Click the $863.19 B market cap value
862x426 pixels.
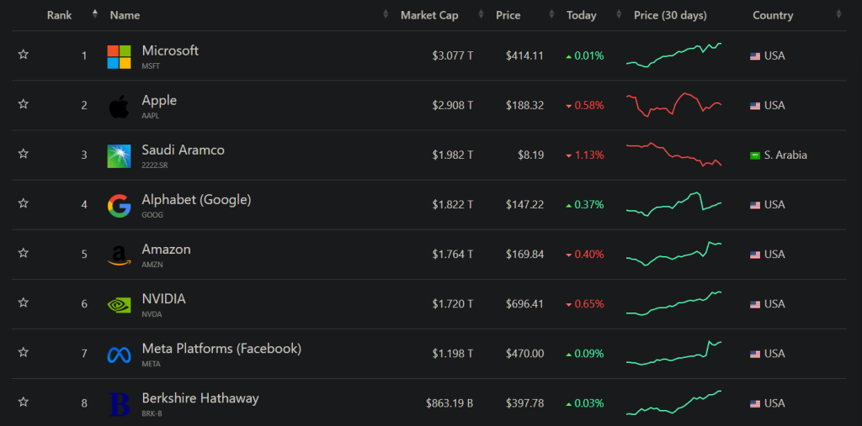tap(450, 403)
